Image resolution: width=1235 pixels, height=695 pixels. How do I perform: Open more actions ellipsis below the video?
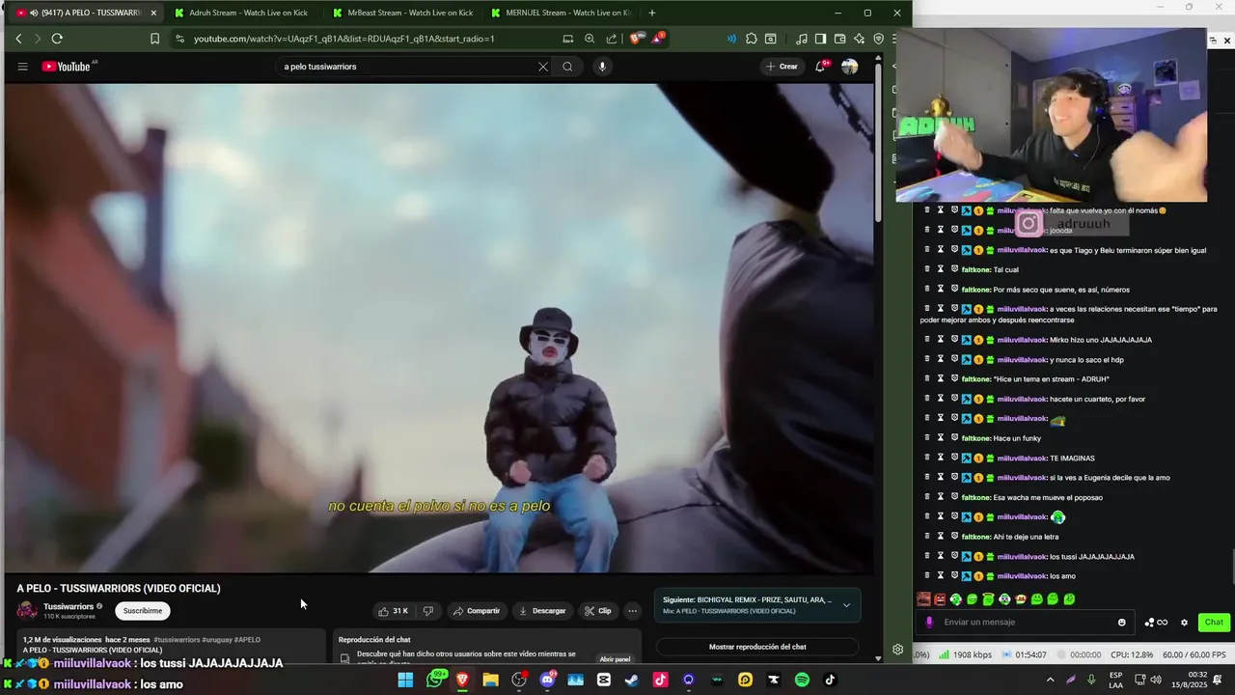[633, 611]
